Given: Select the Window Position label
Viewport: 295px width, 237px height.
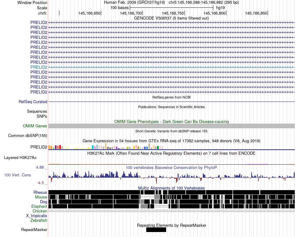Looking at the screenshot, I should pyautogui.click(x=32, y=2).
